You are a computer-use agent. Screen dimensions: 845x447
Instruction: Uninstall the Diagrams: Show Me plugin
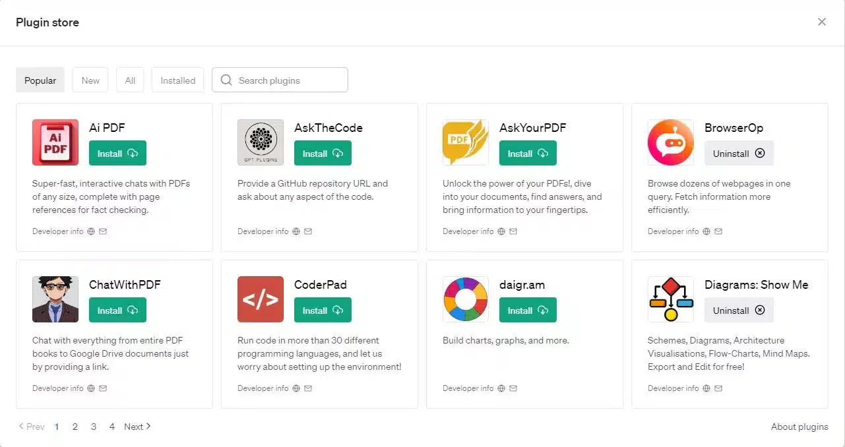click(739, 310)
